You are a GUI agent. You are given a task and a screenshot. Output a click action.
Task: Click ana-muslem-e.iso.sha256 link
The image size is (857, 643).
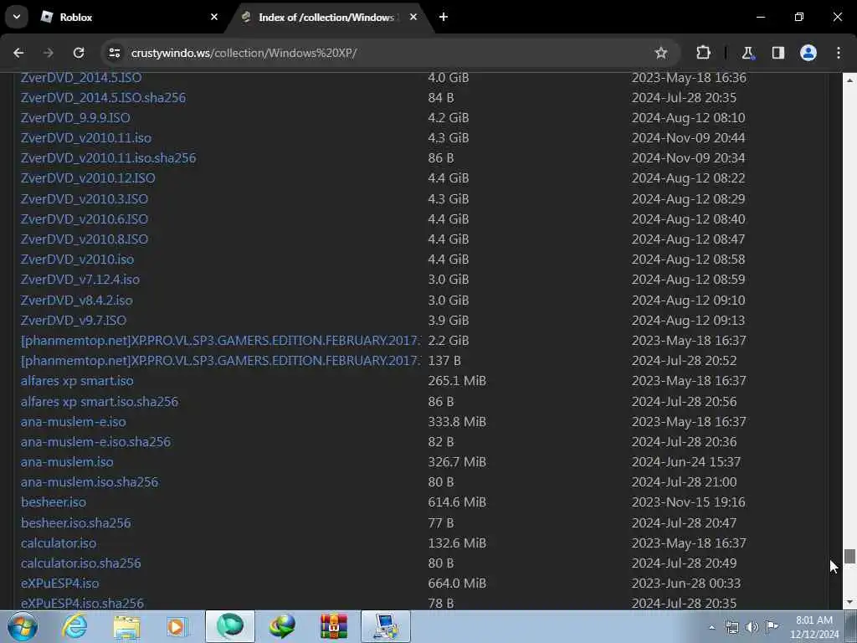point(95,441)
